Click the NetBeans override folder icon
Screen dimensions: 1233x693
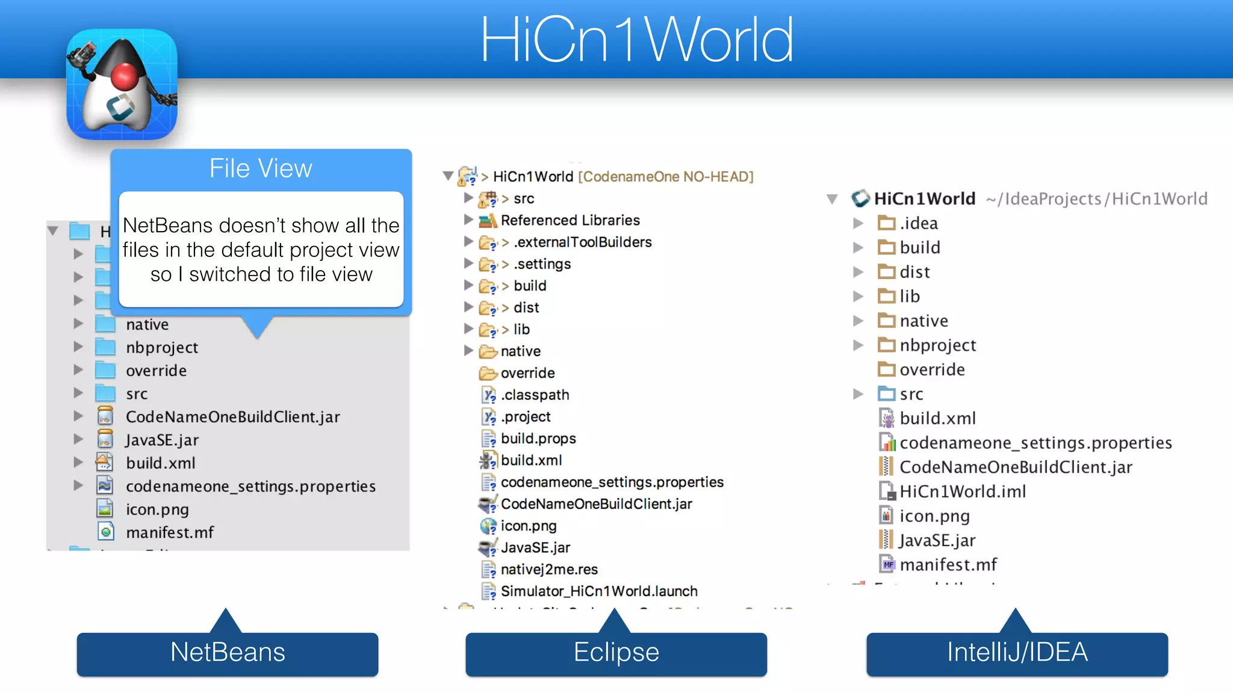(x=105, y=370)
